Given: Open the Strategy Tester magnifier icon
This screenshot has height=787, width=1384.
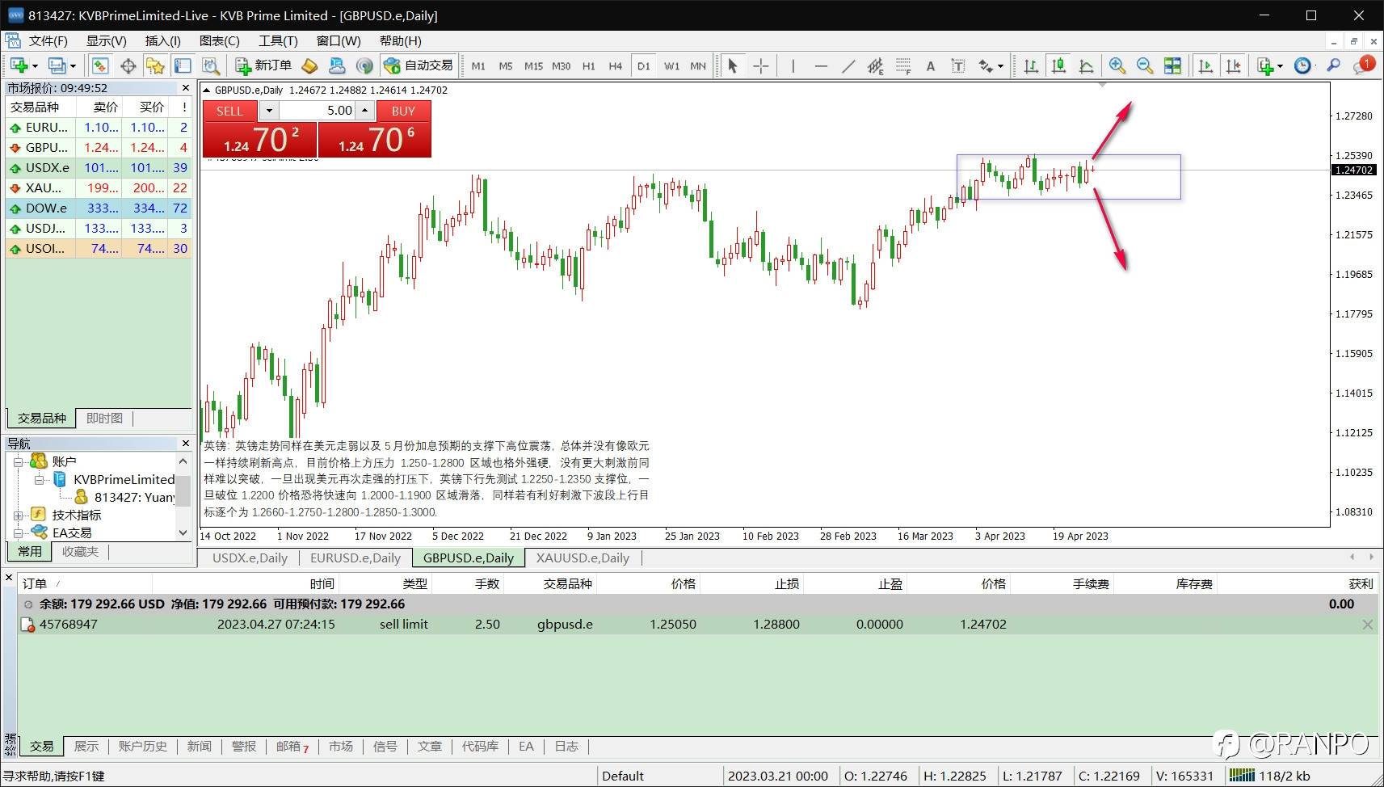Looking at the screenshot, I should pos(211,65).
